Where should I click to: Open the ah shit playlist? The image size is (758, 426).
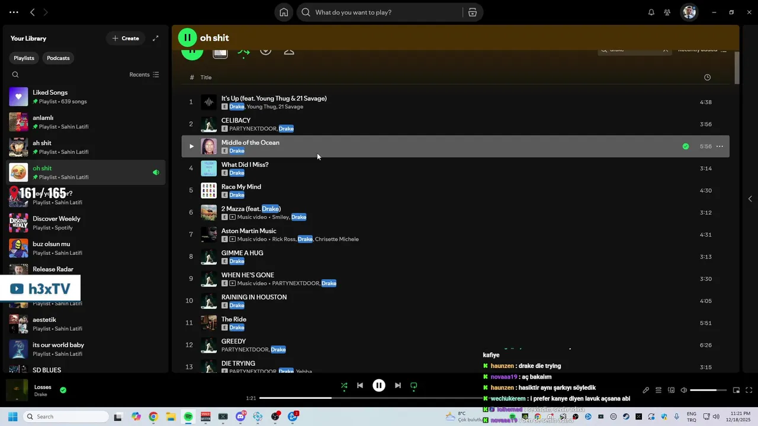[86, 147]
